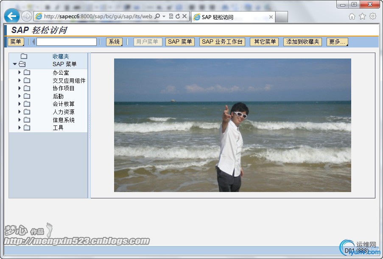Click the Internet Explorer page icon in address bar
This screenshot has width=383, height=259.
(39, 17)
